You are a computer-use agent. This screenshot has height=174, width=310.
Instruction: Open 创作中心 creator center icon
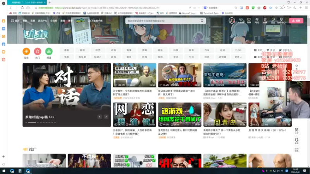(281, 20)
